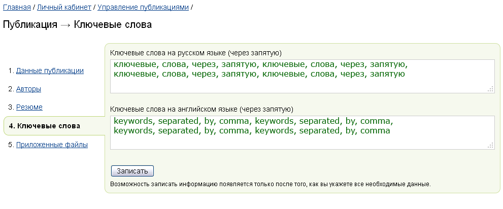
Task: Open Управление публикациями breadcrumb link
Action: [143, 7]
